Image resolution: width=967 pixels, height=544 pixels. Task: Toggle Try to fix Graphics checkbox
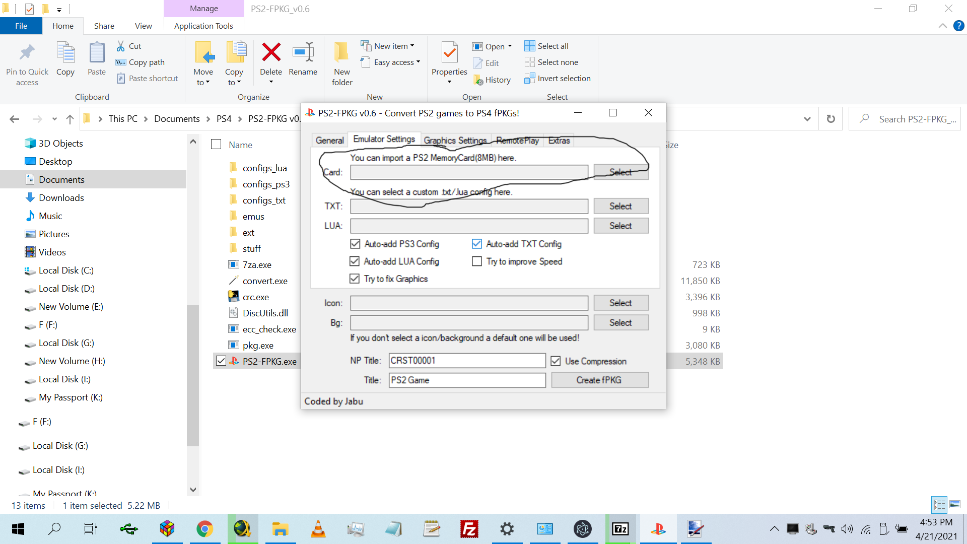point(355,279)
